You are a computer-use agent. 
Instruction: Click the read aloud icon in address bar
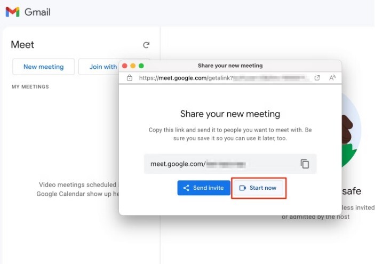(x=332, y=78)
